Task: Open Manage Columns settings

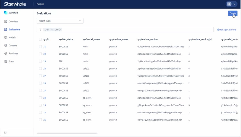Action: click(x=227, y=29)
